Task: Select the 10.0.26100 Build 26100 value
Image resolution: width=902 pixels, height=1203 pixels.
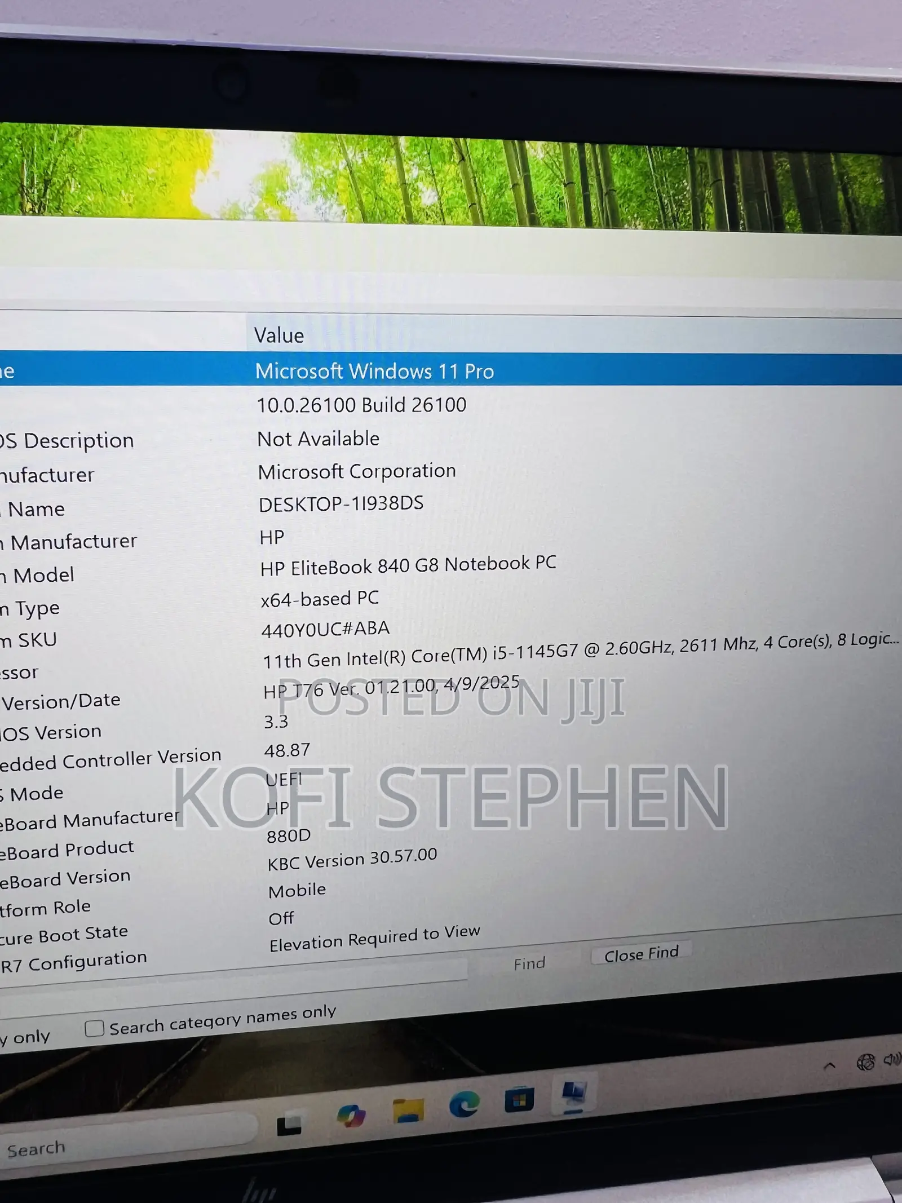Action: [361, 405]
